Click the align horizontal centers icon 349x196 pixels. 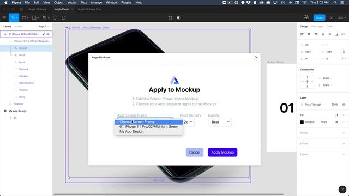309,34
